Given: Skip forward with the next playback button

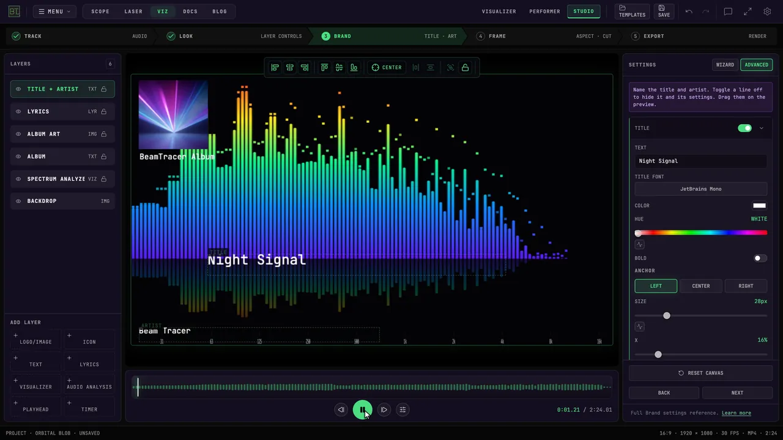Looking at the screenshot, I should (x=384, y=409).
